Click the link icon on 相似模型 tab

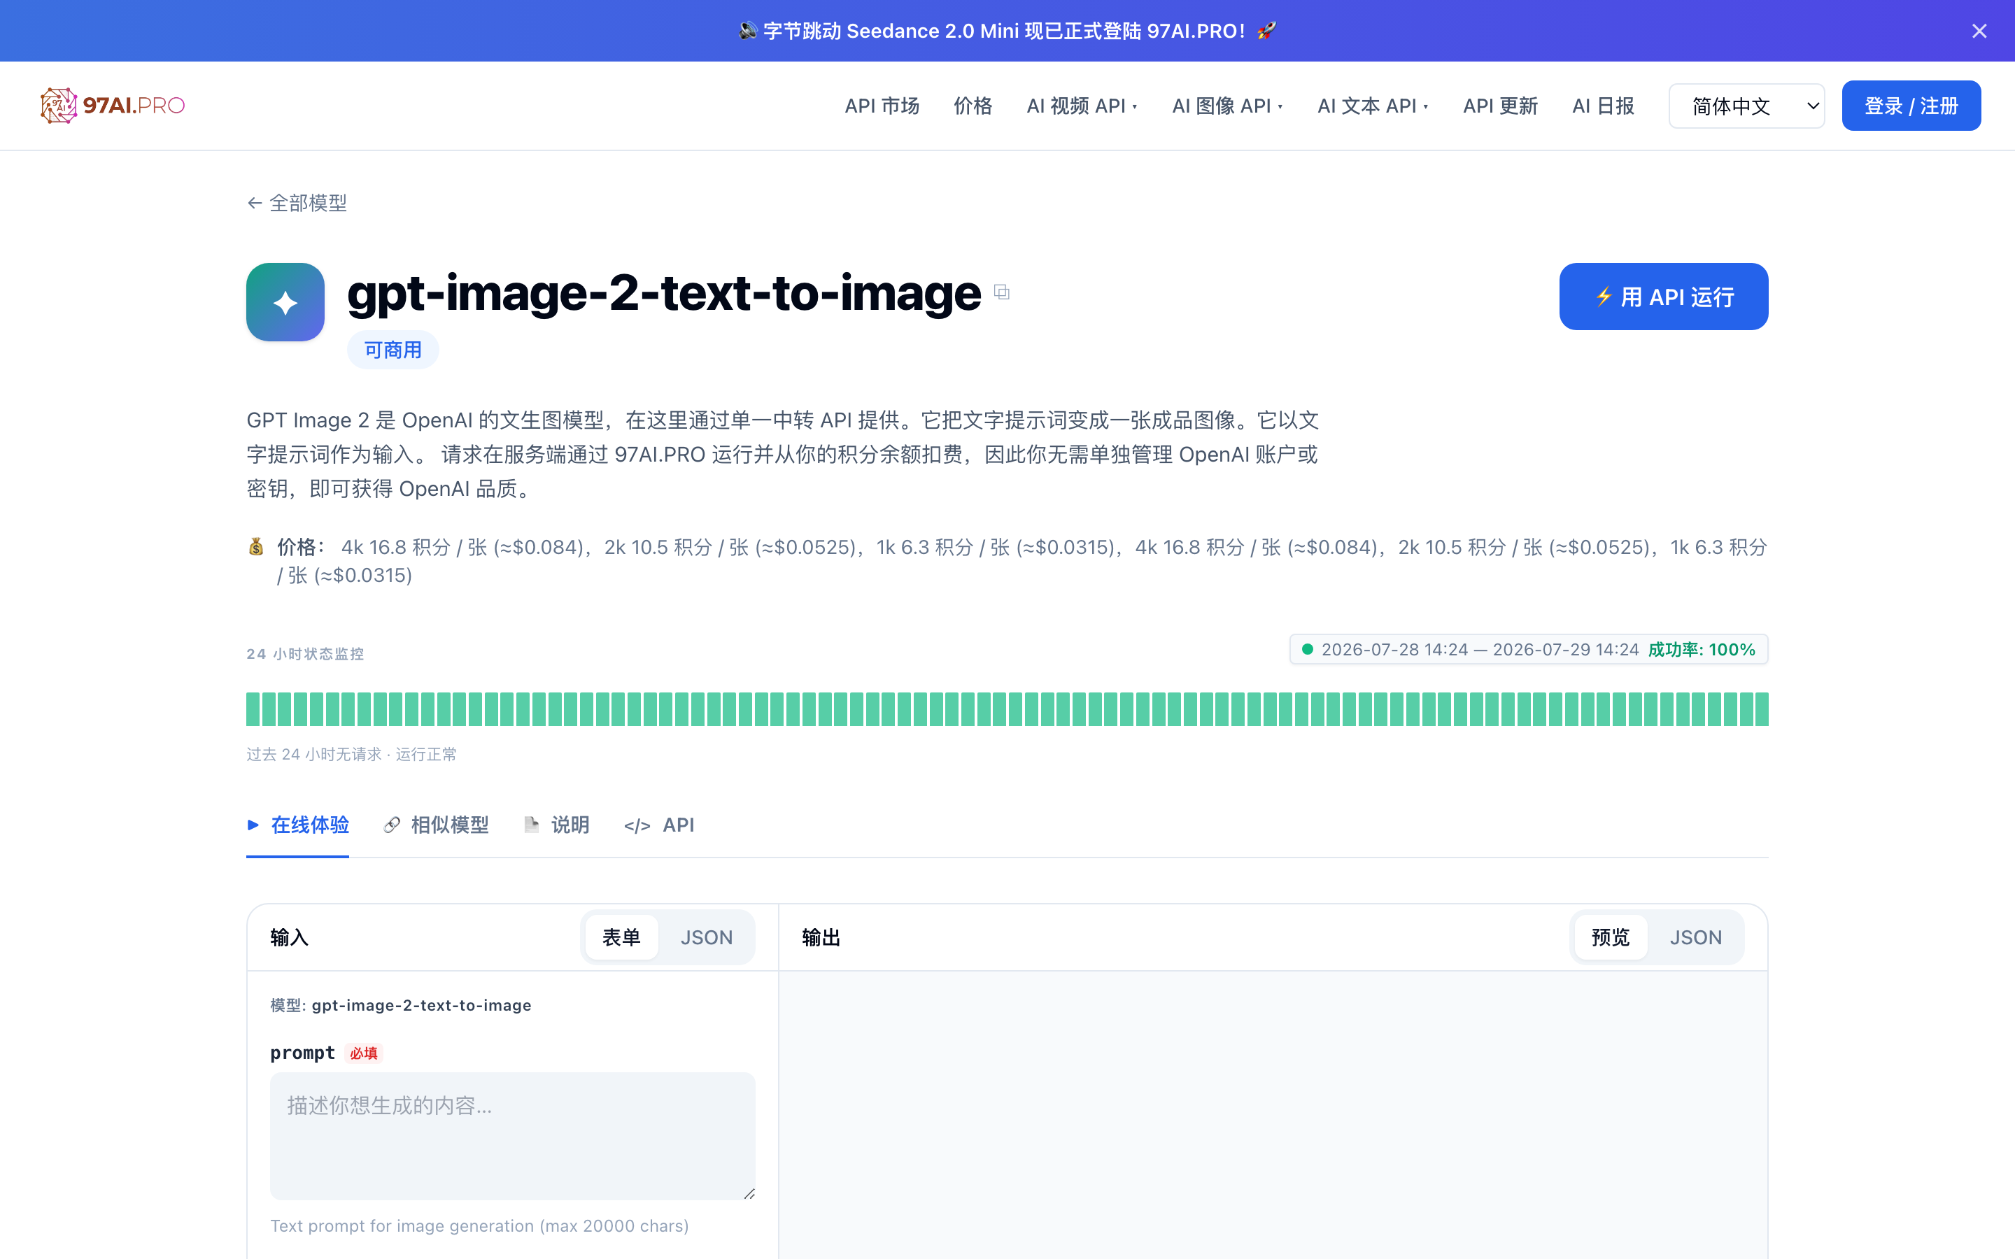pyautogui.click(x=391, y=825)
